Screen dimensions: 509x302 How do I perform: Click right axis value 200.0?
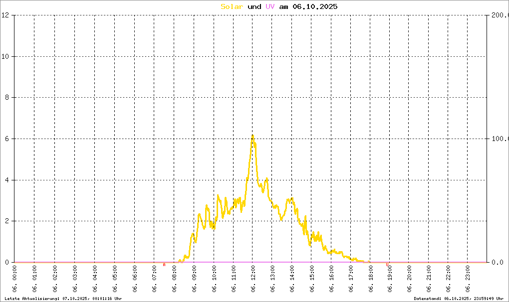click(500, 15)
